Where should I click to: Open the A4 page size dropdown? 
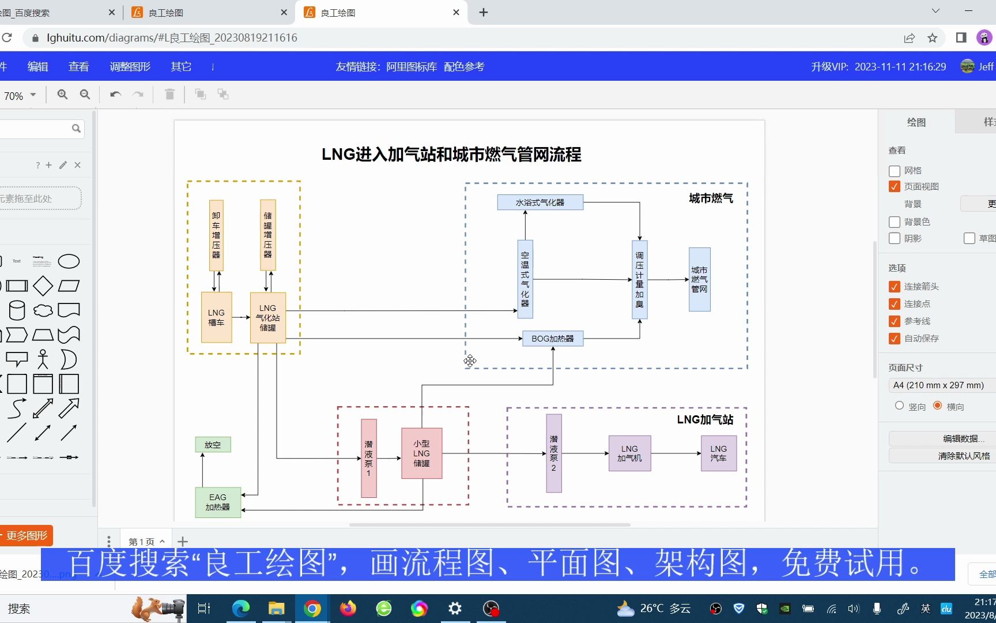[x=940, y=385]
